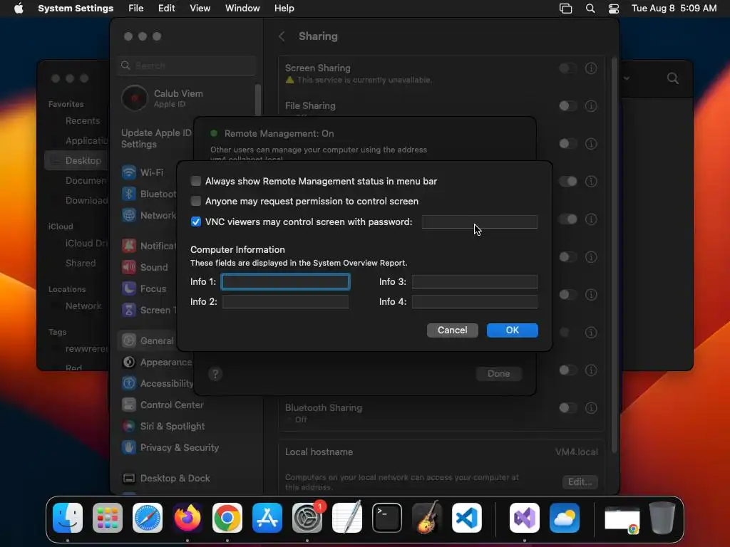
Task: Open the View menu
Action: 200,9
